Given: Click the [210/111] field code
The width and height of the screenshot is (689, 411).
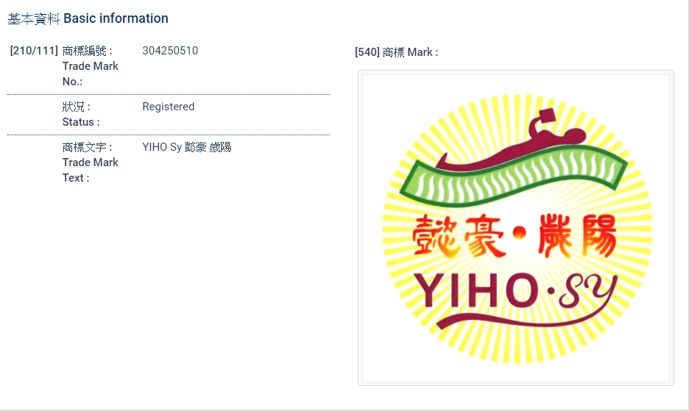Looking at the screenshot, I should (x=34, y=51).
